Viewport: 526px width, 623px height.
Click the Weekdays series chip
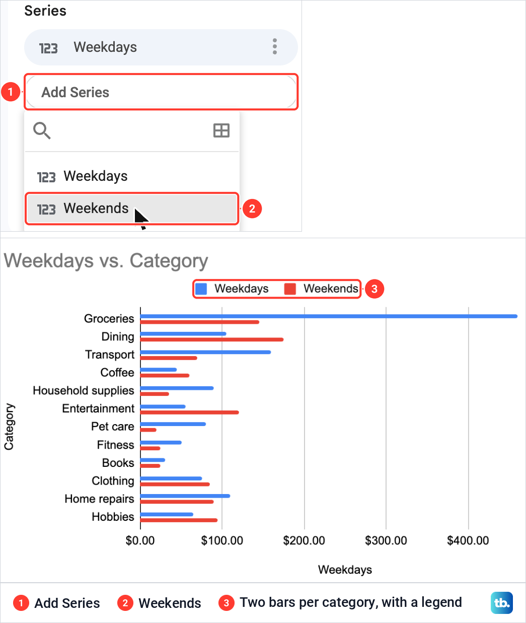tap(161, 47)
